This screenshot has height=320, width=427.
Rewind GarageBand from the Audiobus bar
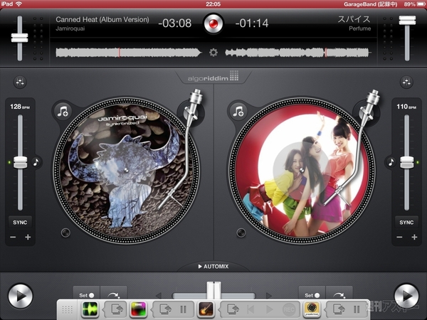[x=251, y=309]
